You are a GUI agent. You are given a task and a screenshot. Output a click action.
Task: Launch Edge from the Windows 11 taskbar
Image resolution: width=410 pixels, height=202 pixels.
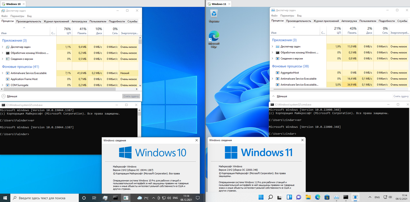click(317, 197)
